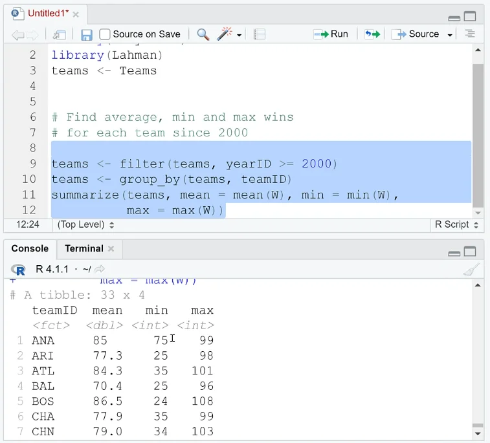The height and width of the screenshot is (443, 490).
Task: Close the Untitled1 tab
Action: 76,14
